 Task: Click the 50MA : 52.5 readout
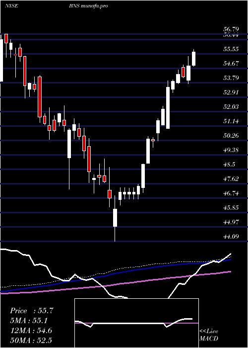pyautogui.click(x=31, y=341)
